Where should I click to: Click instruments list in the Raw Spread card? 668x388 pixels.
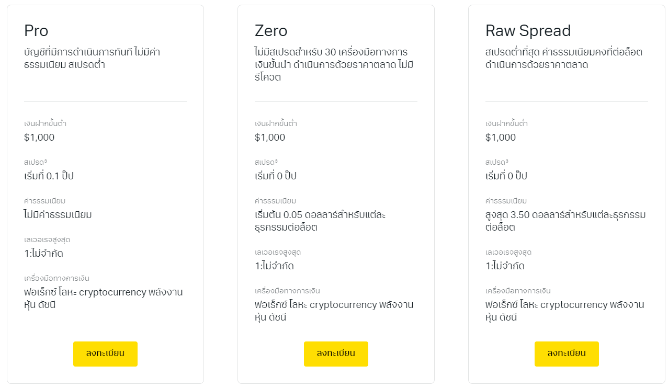(x=564, y=311)
